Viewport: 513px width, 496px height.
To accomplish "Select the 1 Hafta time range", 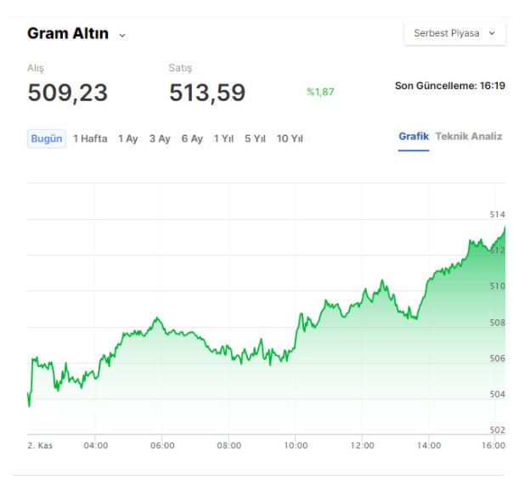I will coord(90,138).
